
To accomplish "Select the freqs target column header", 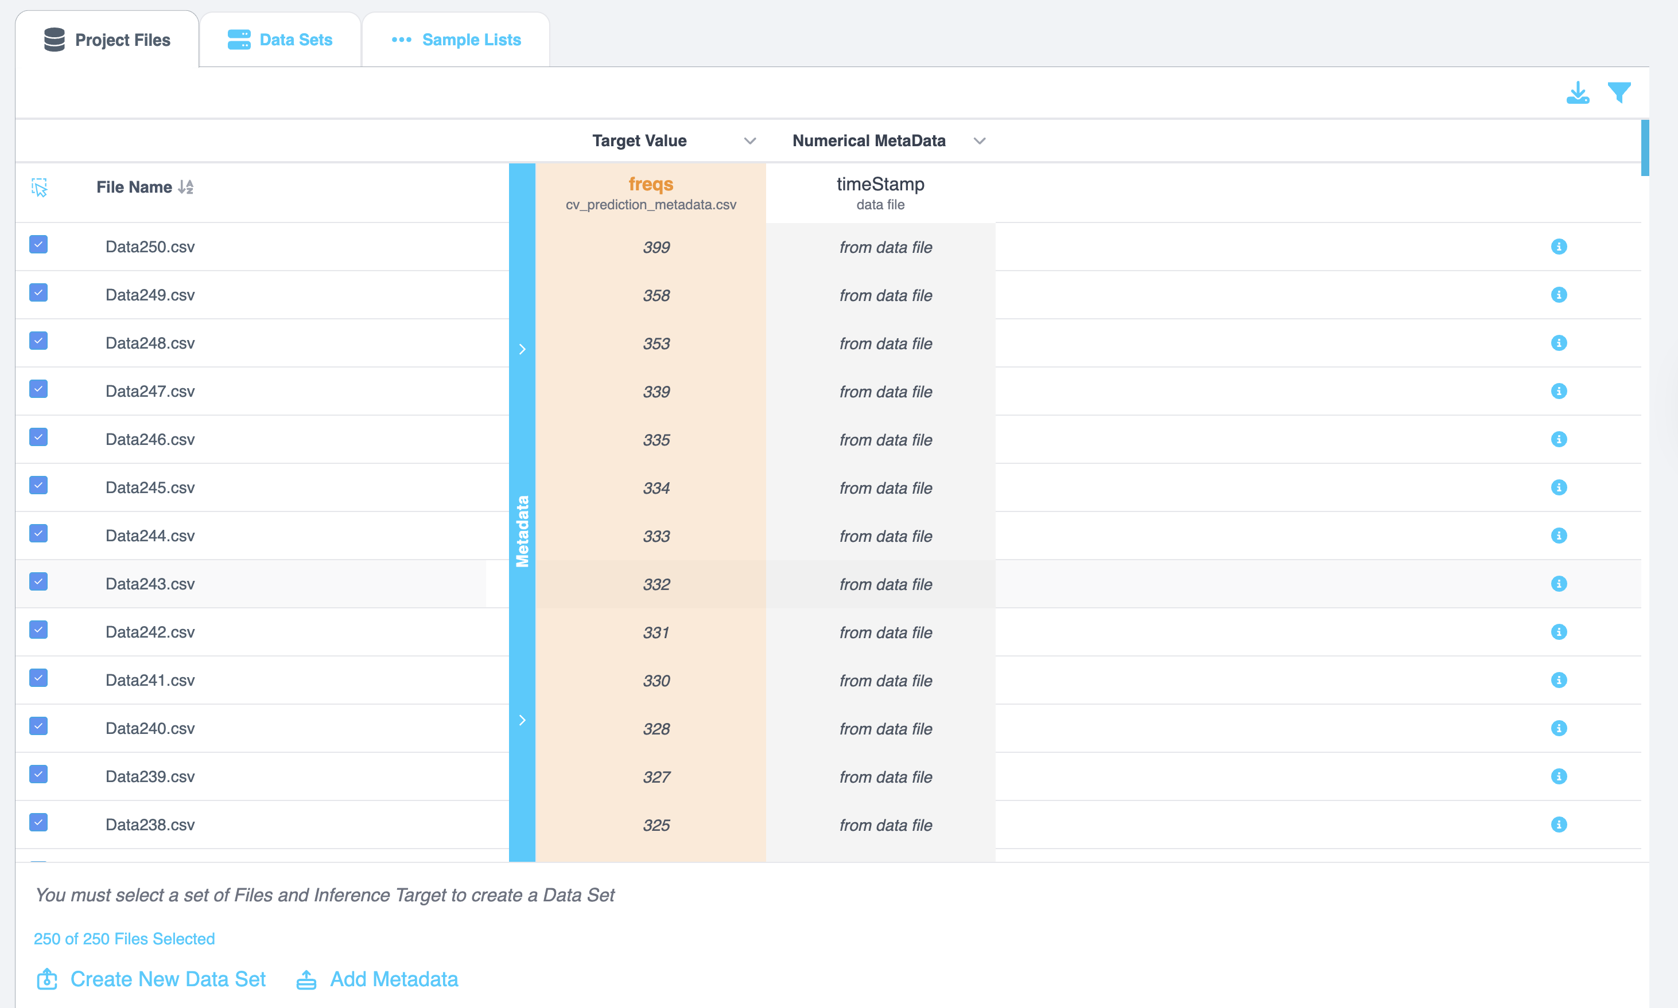I will 650,185.
